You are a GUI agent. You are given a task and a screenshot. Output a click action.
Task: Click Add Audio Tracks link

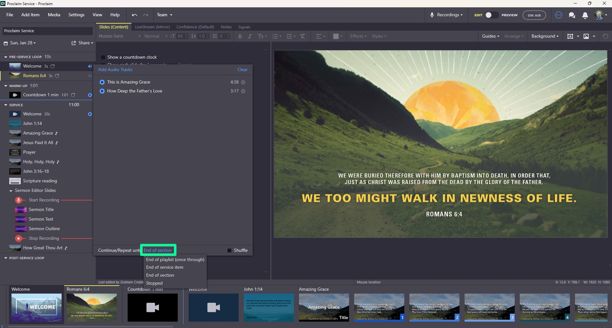click(x=115, y=69)
